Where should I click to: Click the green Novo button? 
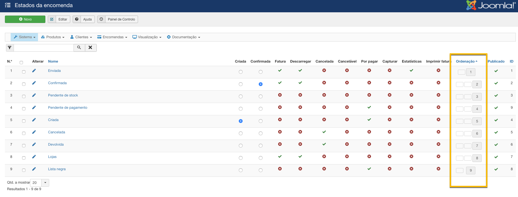[25, 19]
